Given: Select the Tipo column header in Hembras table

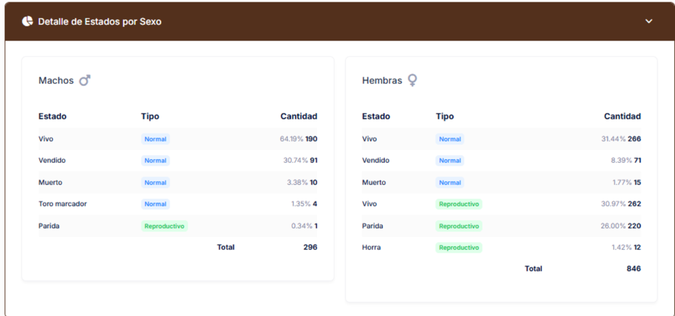Looking at the screenshot, I should point(444,117).
